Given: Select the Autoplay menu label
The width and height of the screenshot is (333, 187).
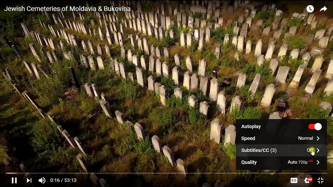Looking at the screenshot, I should coord(251,126).
